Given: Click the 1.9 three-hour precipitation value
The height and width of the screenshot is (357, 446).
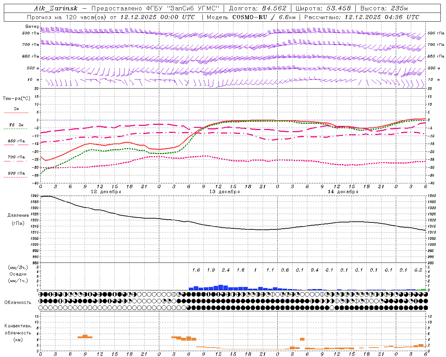Looking at the screenshot, I should pos(211,270).
